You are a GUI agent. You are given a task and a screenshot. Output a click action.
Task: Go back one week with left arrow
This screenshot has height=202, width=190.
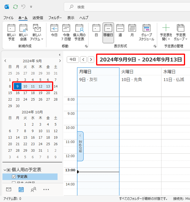(x=83, y=59)
